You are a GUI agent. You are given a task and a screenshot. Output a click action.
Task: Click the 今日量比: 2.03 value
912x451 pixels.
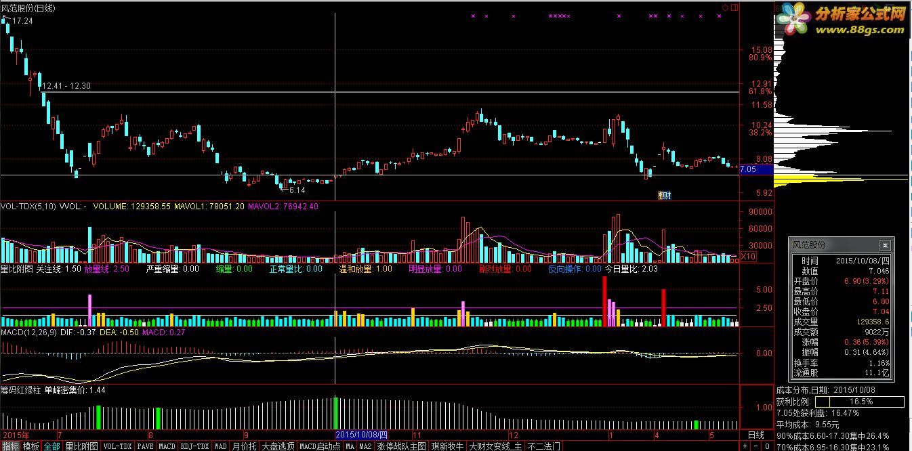coord(631,269)
